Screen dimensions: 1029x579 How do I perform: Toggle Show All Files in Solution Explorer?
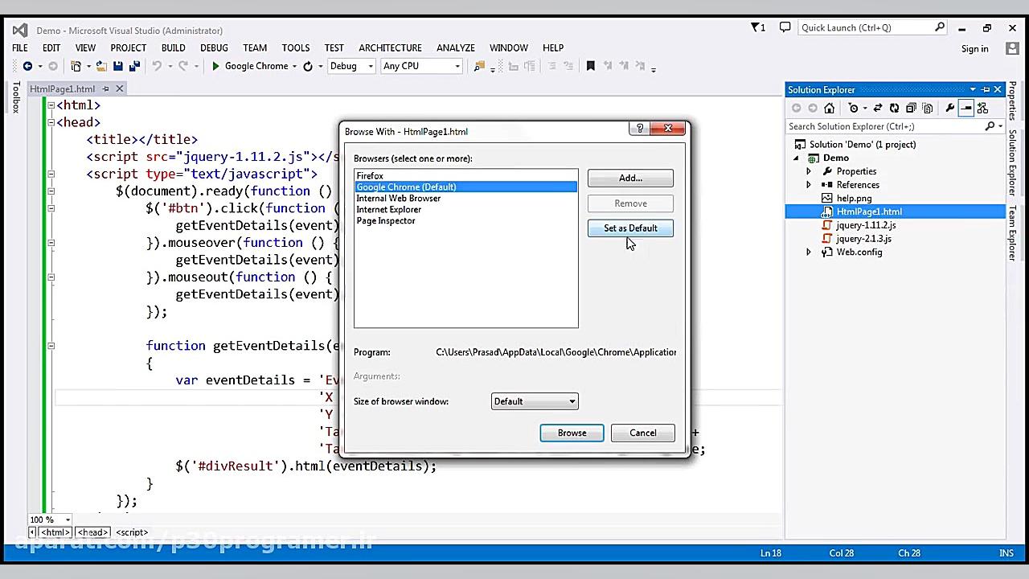[929, 107]
